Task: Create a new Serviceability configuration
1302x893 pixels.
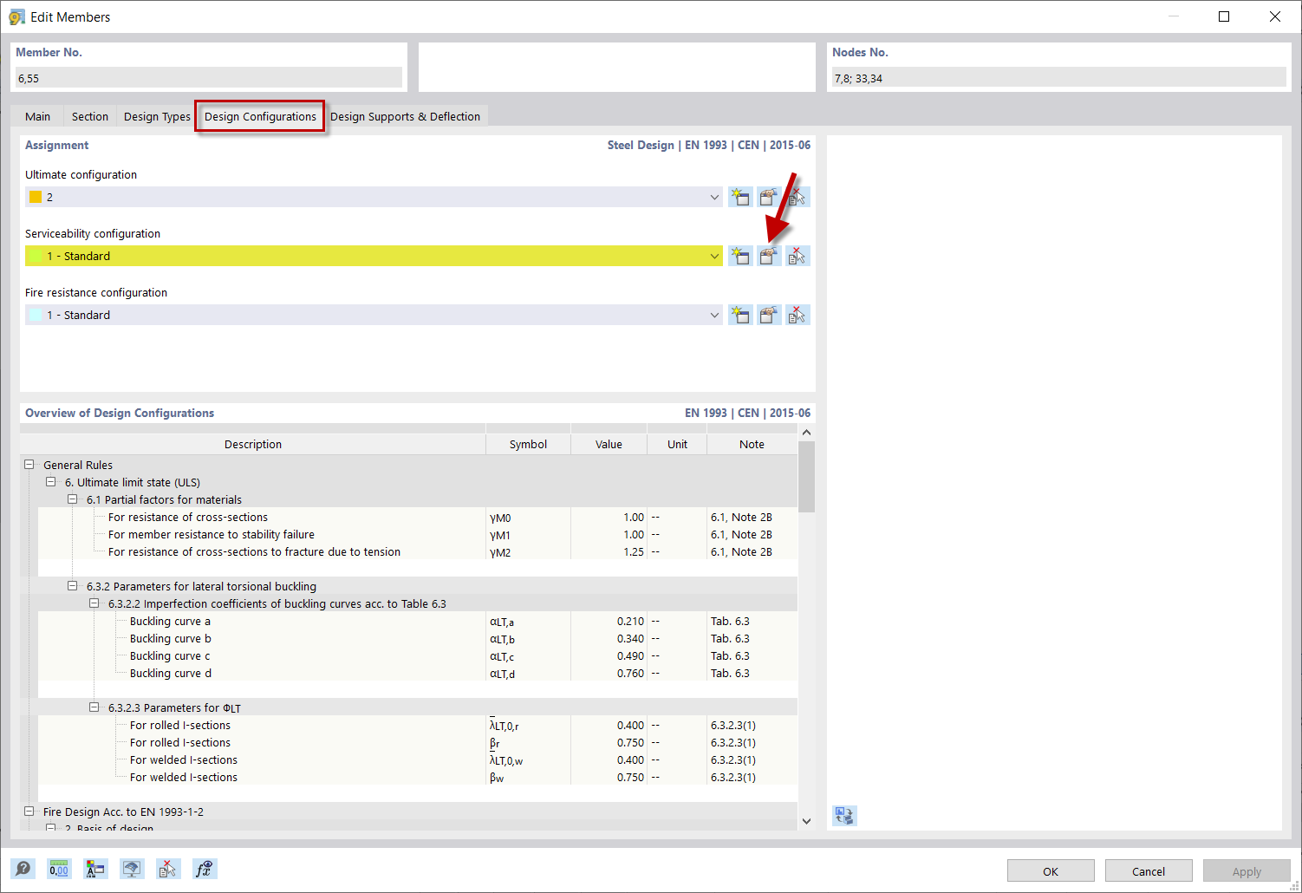Action: point(740,256)
